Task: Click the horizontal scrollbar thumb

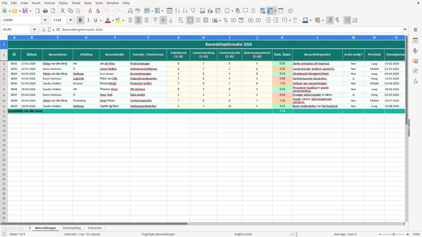Action: coord(94,223)
